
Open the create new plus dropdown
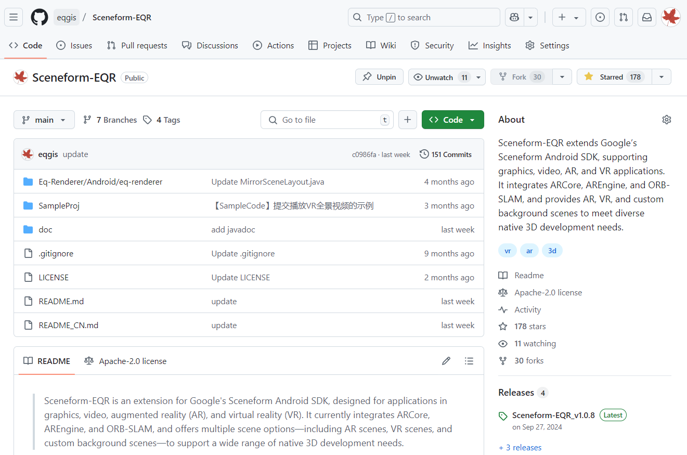click(569, 17)
